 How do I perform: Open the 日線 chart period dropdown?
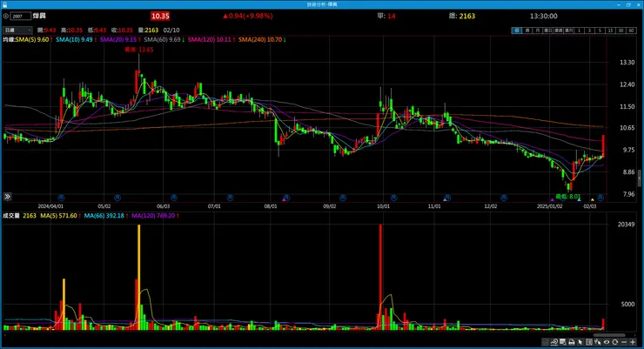(17, 30)
